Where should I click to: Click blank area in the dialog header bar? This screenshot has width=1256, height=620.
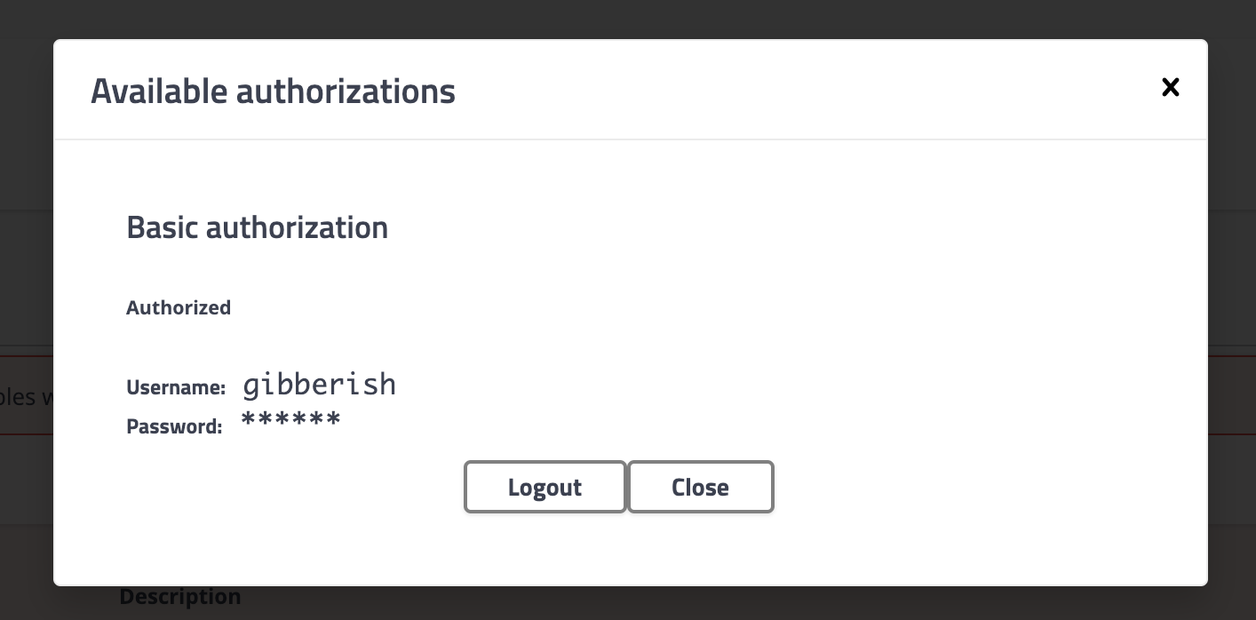(x=799, y=89)
